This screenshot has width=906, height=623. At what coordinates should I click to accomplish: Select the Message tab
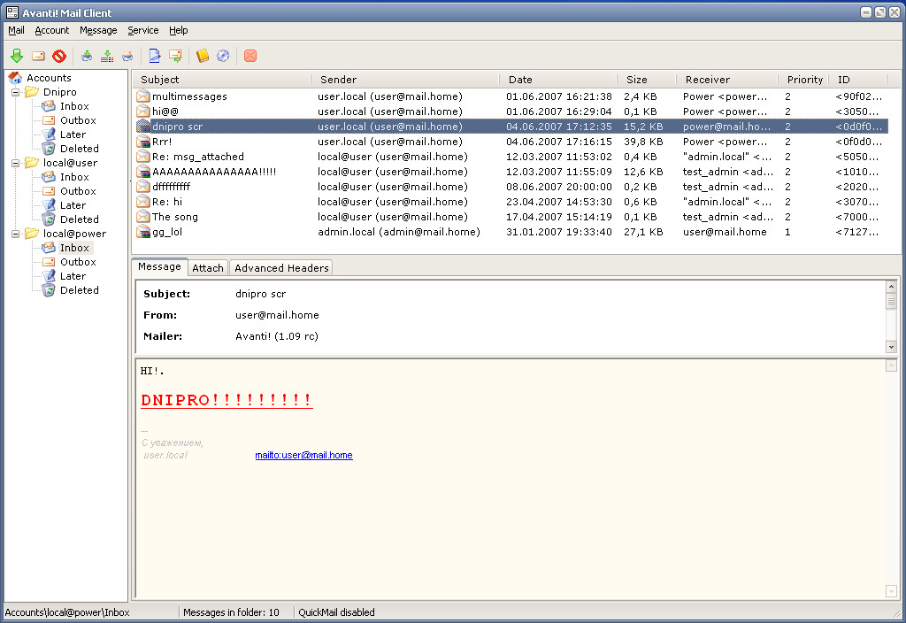[x=159, y=266]
